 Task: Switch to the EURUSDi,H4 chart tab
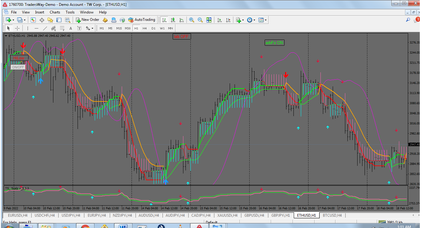click(17, 215)
